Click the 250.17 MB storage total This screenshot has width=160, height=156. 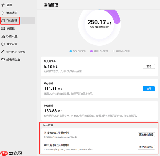(99, 22)
